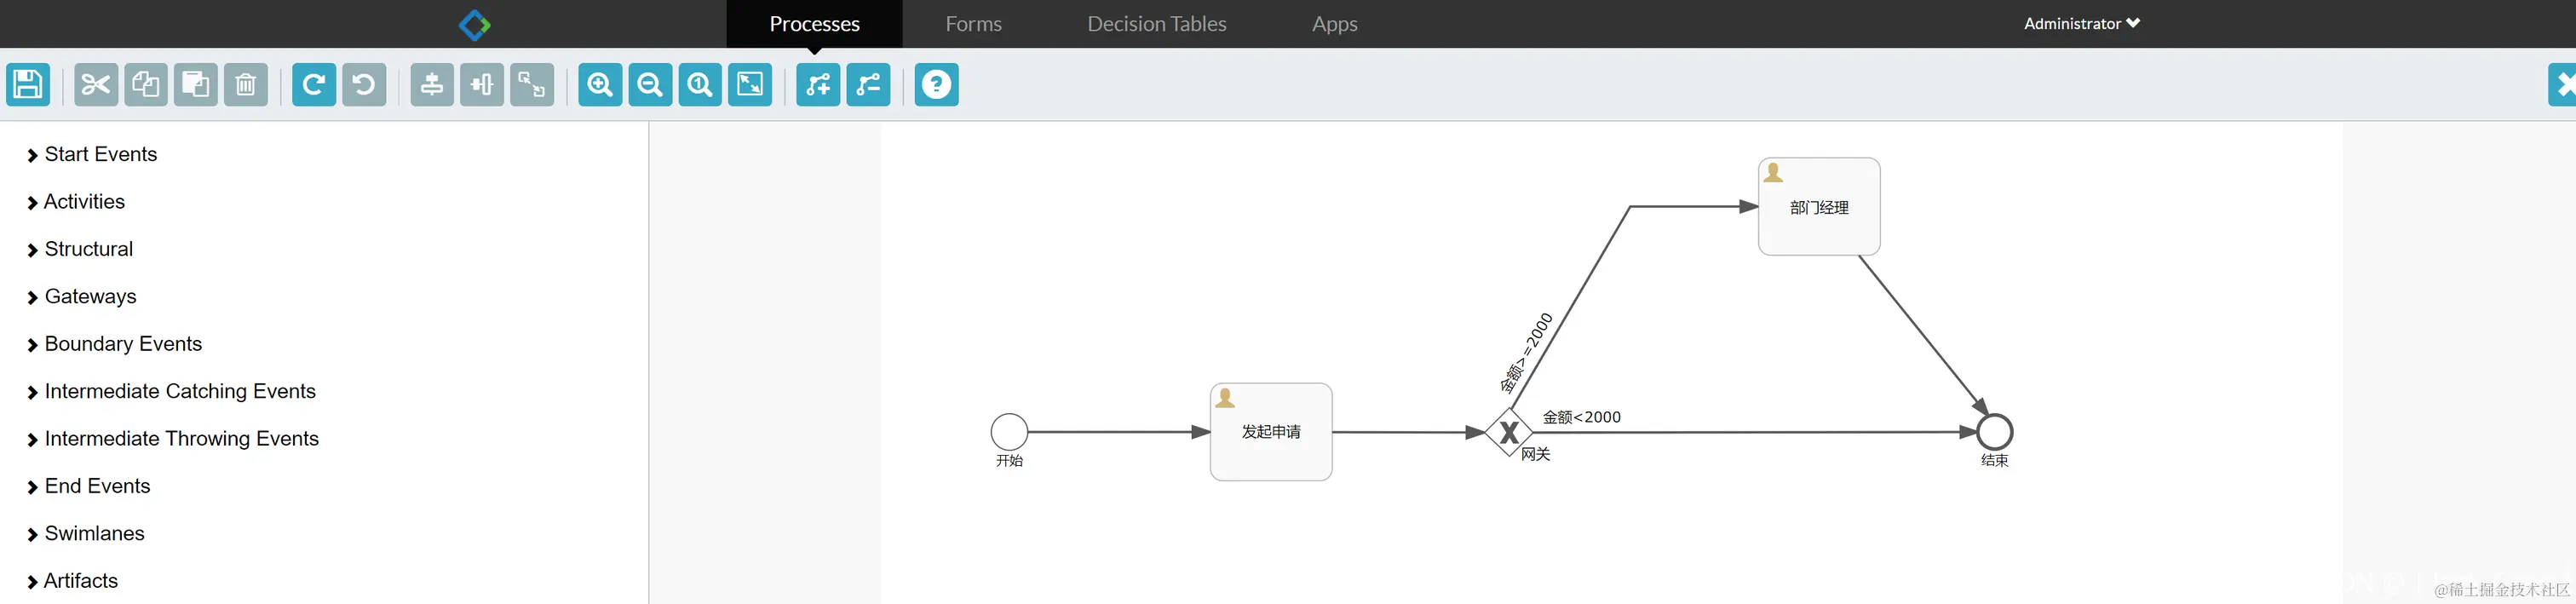Open Administrator user dropdown
The height and width of the screenshot is (604, 2576).
pyautogui.click(x=2081, y=24)
